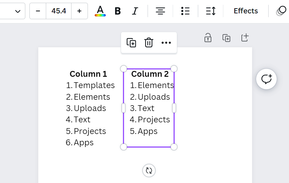Click the add comment bubble icon
This screenshot has width=289, height=183.
(266, 79)
